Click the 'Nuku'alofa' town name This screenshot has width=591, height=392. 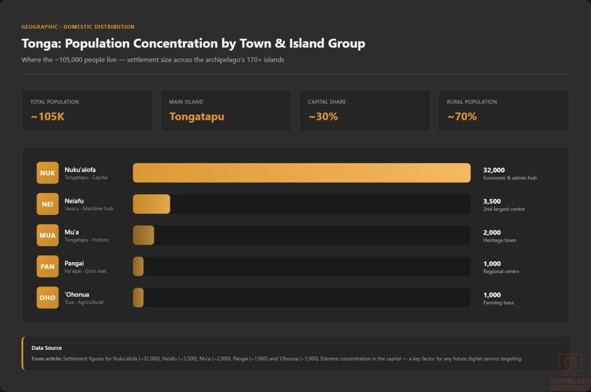[x=80, y=170]
